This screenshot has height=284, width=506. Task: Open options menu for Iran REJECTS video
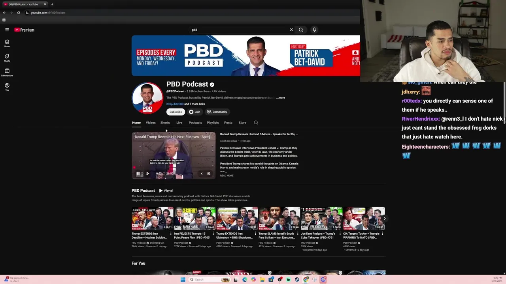(213, 234)
